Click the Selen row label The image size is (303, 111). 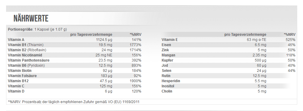pos(167,71)
